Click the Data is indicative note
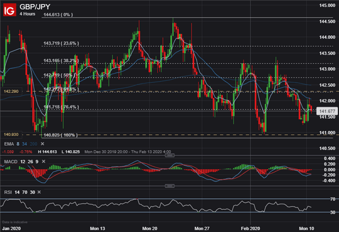Viewport: 339px width, 232px height. click(15, 222)
